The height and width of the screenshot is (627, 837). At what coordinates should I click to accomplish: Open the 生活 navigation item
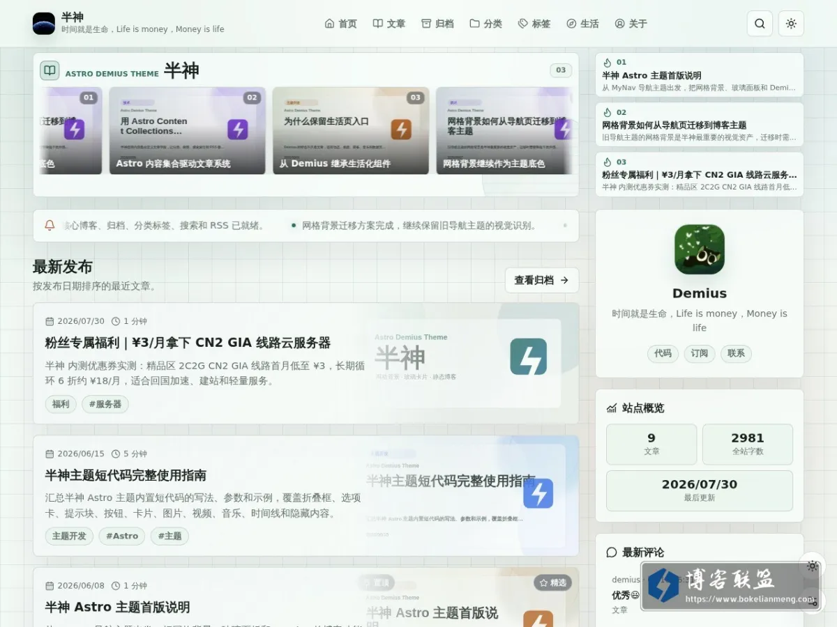point(582,24)
